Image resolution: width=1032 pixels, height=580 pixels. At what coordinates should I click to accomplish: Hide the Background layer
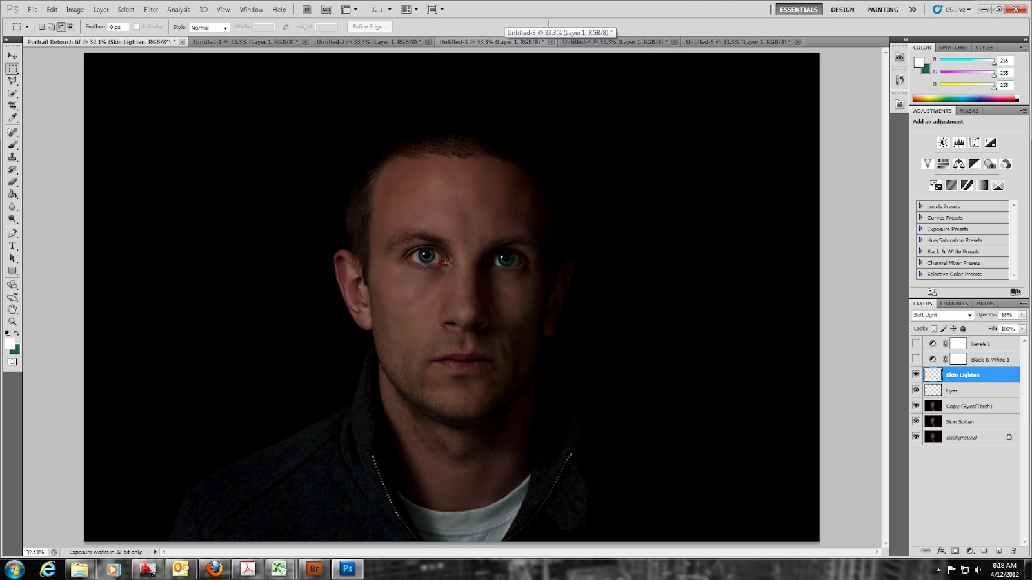917,436
